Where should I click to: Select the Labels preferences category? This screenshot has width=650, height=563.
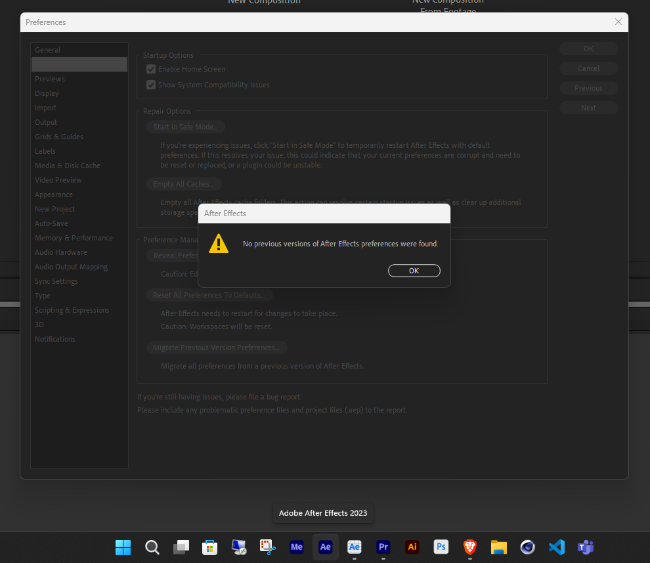click(45, 151)
